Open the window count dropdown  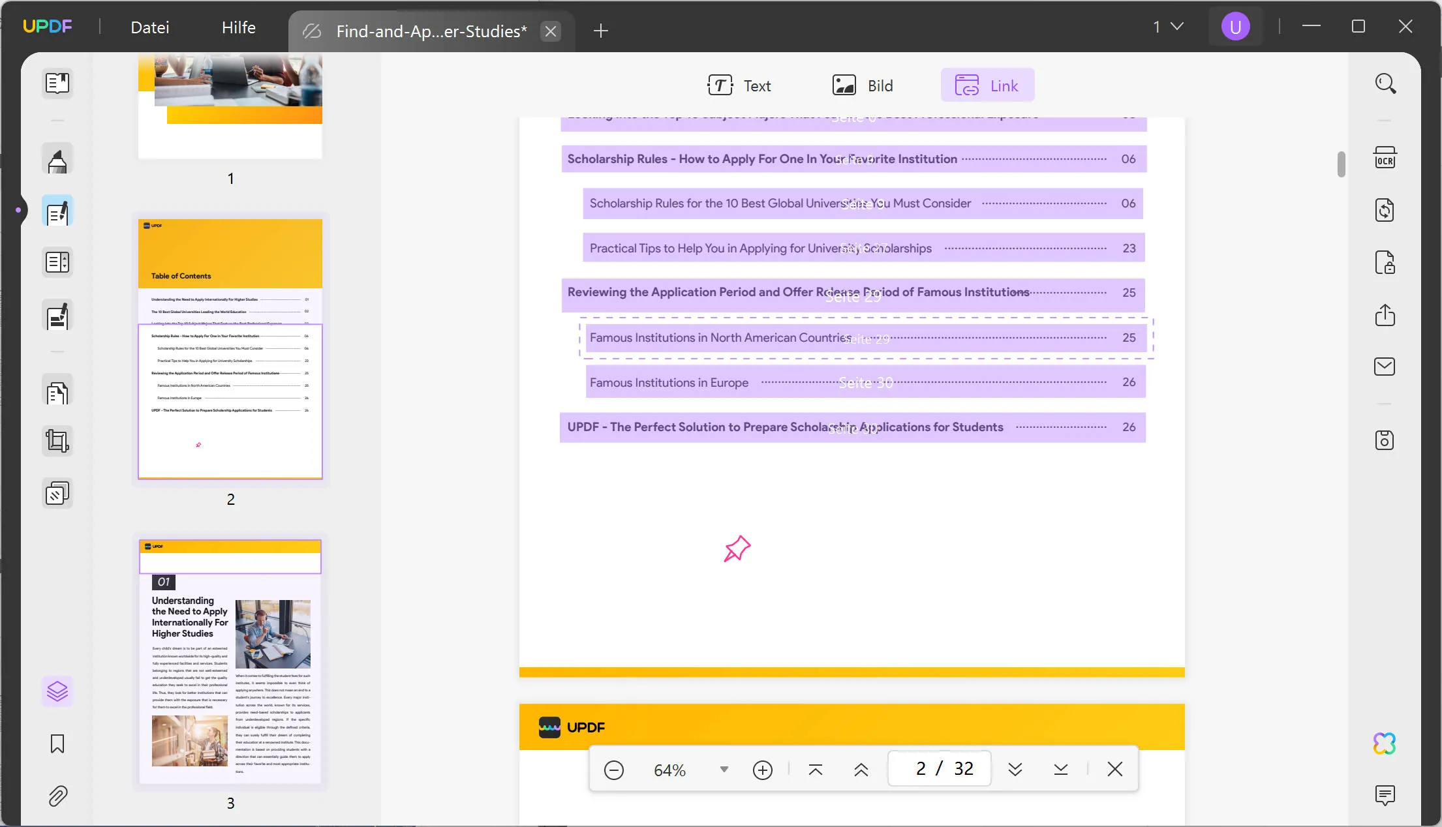tap(1168, 27)
